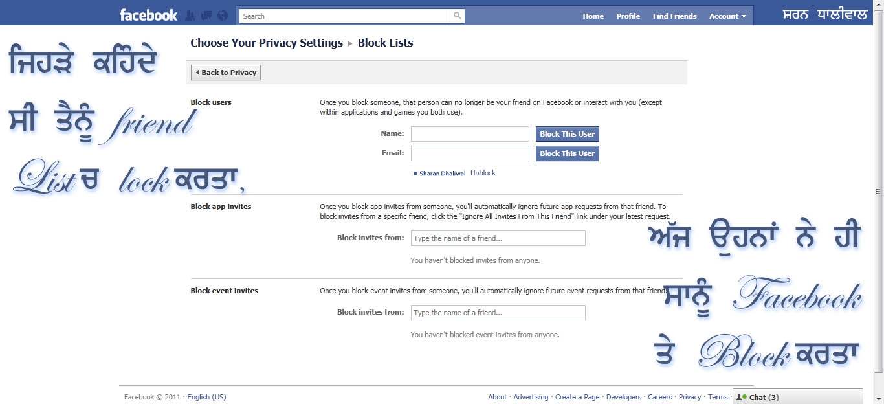Viewport: 884px width, 404px height.
Task: Click the Block app invites section label
Action: click(x=221, y=207)
